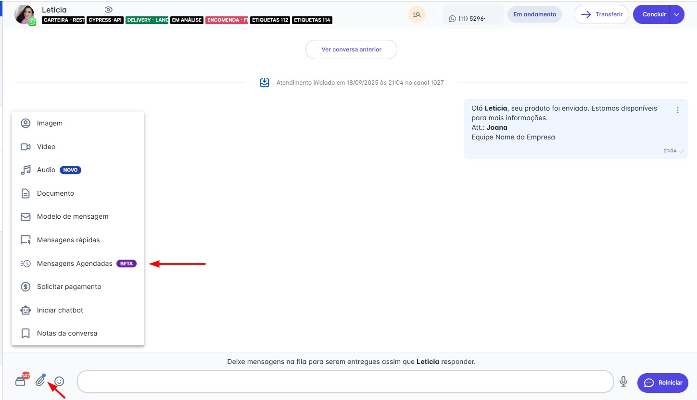The height and width of the screenshot is (400, 697).
Task: Open Notas da conversa menu item
Action: click(67, 333)
